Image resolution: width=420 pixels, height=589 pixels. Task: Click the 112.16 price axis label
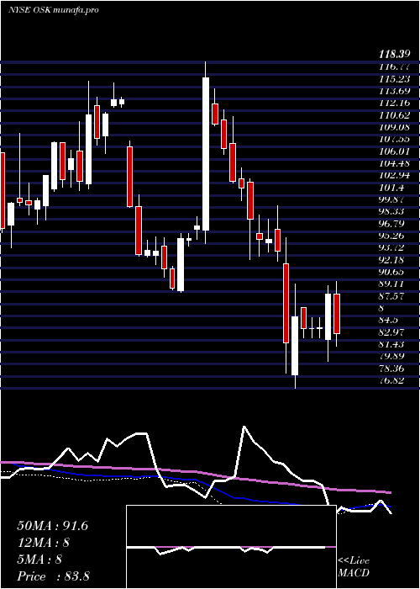click(394, 103)
